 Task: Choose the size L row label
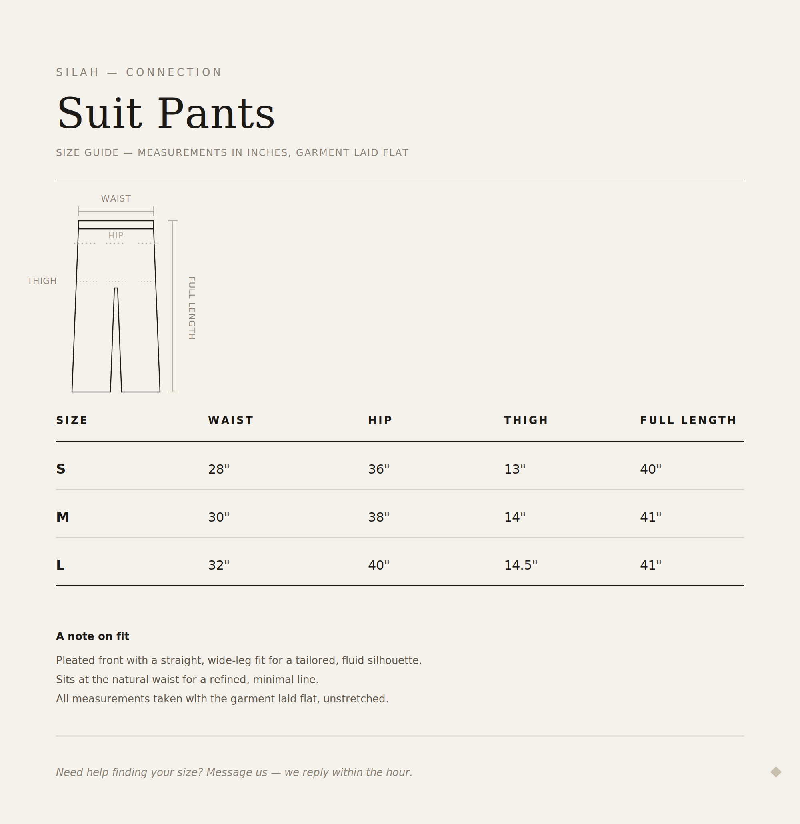[60, 565]
